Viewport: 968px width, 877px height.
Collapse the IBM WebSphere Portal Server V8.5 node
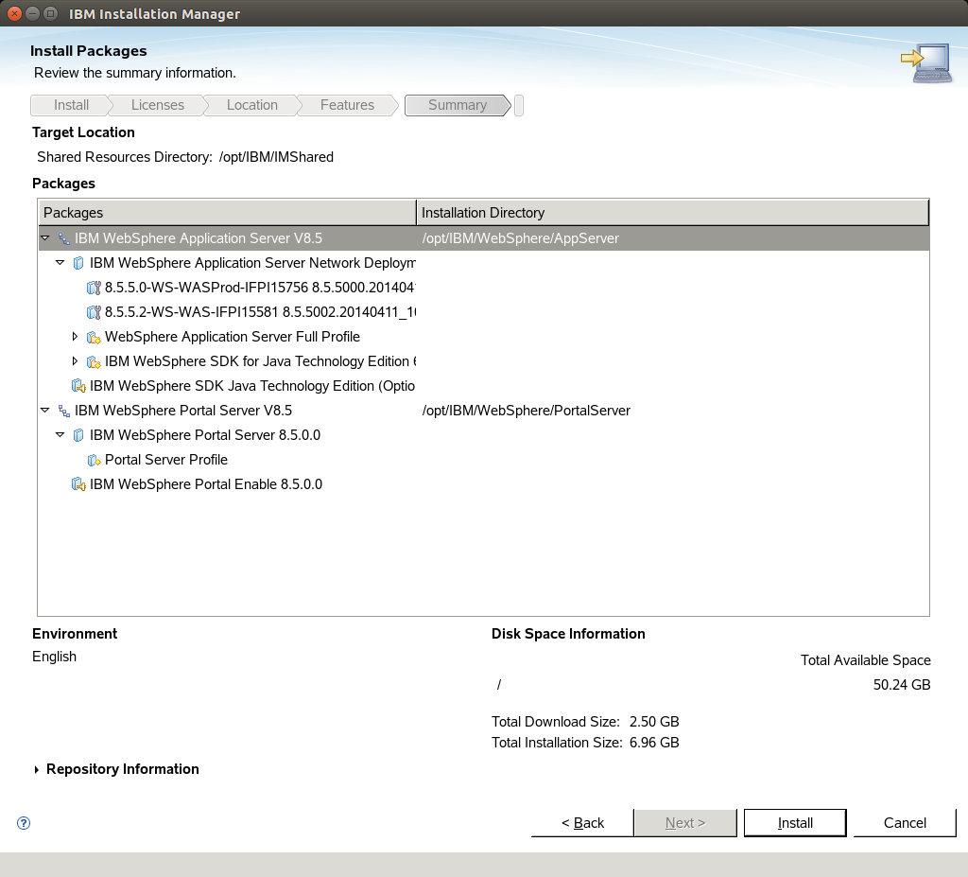(45, 410)
